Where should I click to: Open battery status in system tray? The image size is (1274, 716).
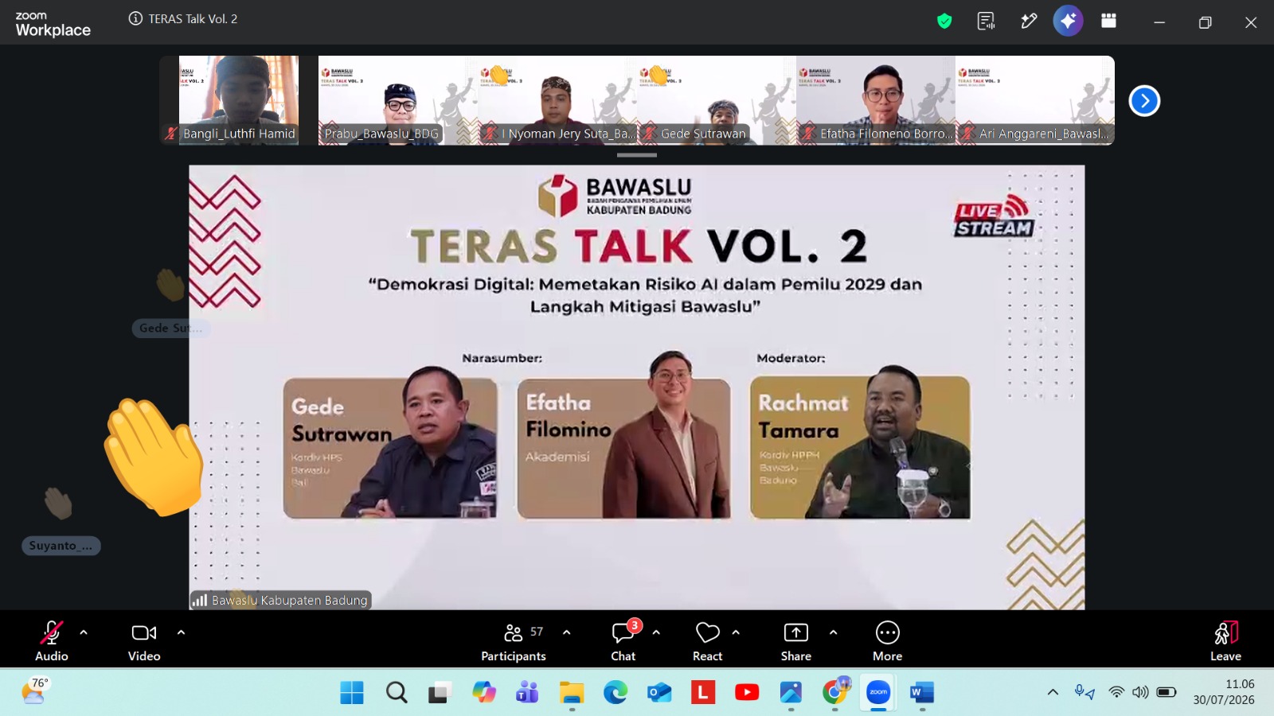tap(1167, 692)
